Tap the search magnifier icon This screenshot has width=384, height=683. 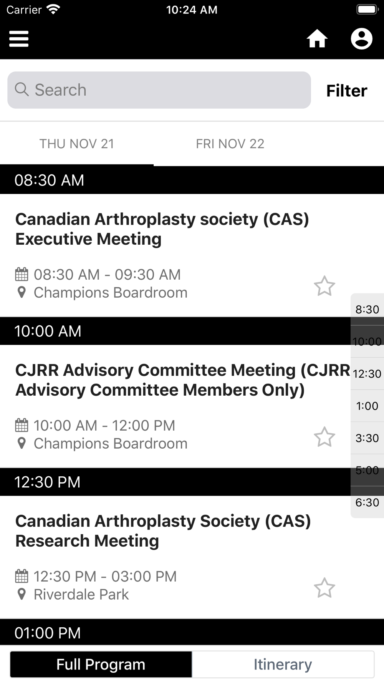22,90
